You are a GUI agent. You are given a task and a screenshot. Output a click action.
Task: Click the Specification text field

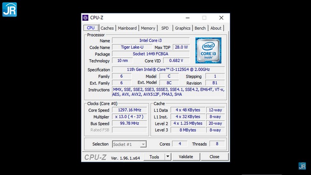coord(168,70)
